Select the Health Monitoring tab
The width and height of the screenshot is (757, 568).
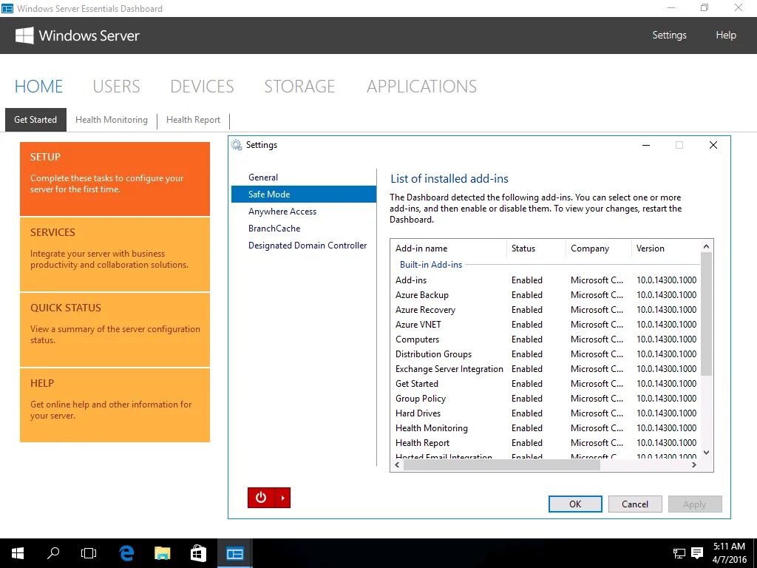(112, 120)
